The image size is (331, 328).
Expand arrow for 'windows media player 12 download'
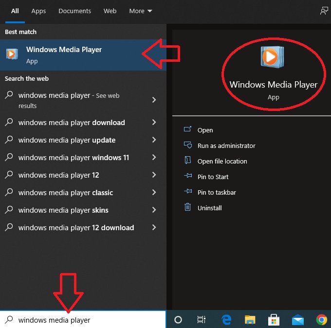coord(154,227)
